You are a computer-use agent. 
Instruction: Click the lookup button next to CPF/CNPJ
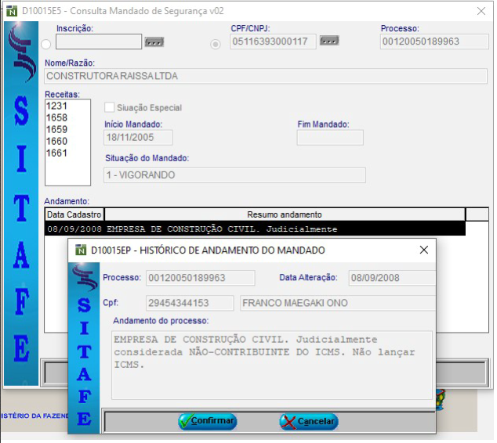[329, 41]
